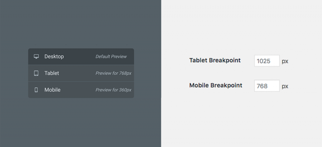Click the Desktop monitor icon

(36, 57)
